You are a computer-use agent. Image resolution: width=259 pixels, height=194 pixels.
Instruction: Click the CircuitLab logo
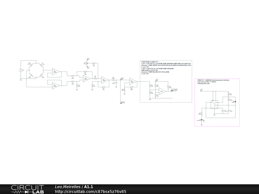27,189
